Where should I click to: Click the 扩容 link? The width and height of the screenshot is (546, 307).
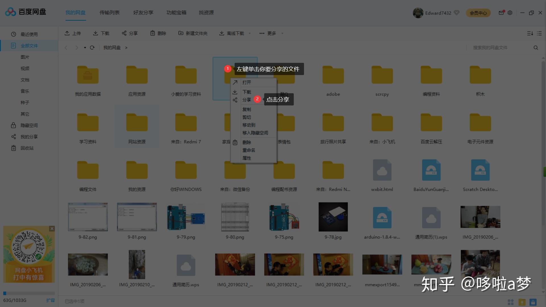pos(50,300)
